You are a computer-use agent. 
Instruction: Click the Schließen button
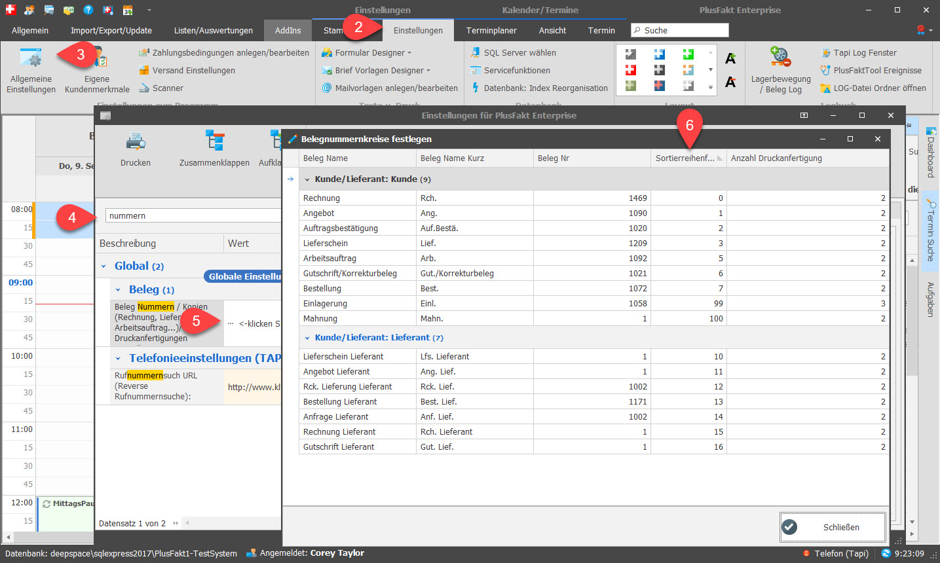pos(833,527)
